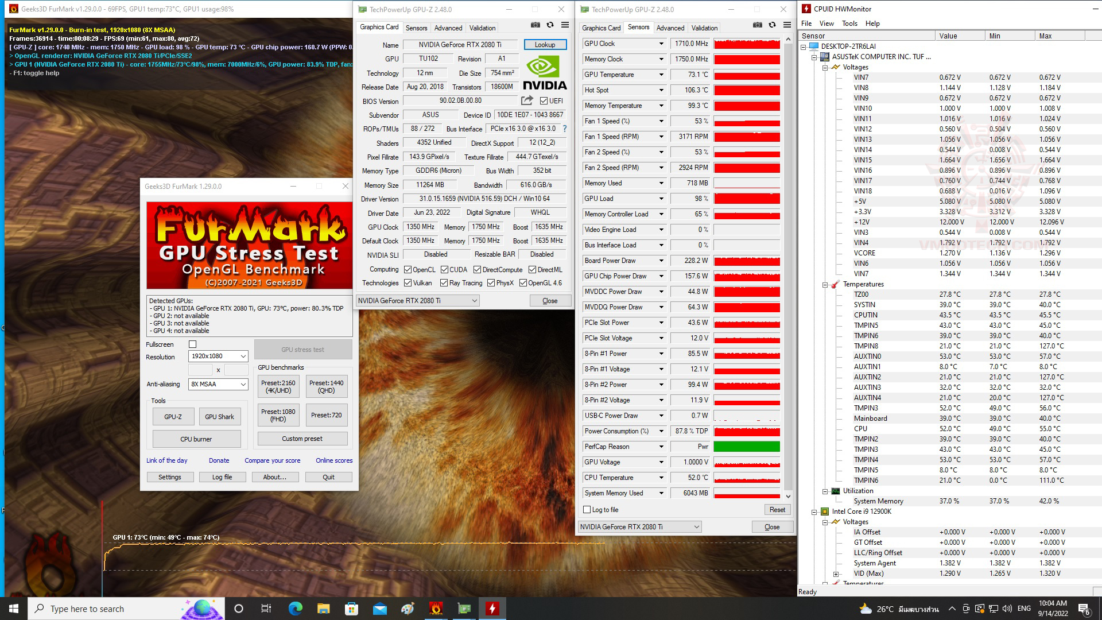The width and height of the screenshot is (1102, 620).
Task: Toggle the UEFI checkbox
Action: coord(544,101)
